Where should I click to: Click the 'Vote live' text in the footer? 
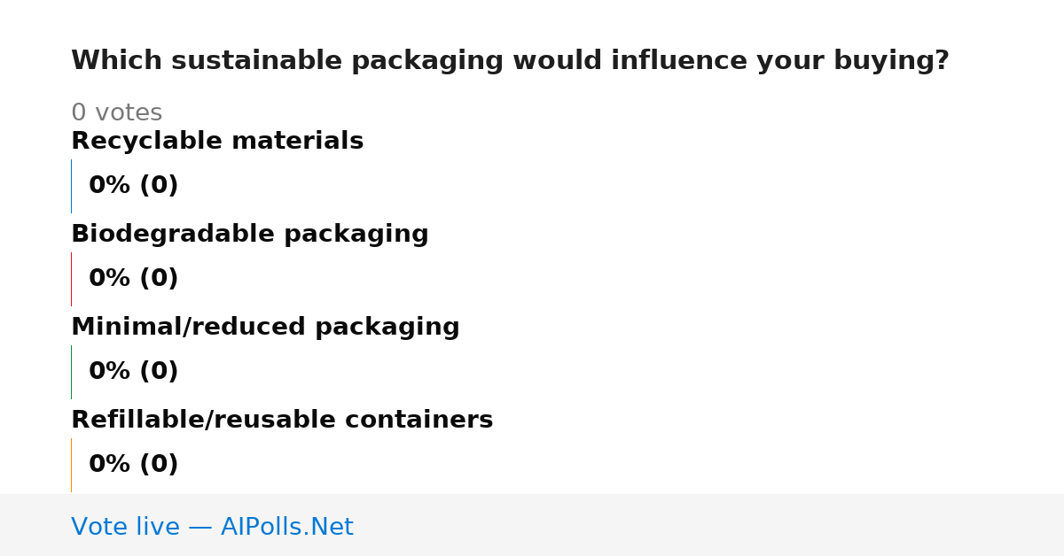(x=125, y=527)
